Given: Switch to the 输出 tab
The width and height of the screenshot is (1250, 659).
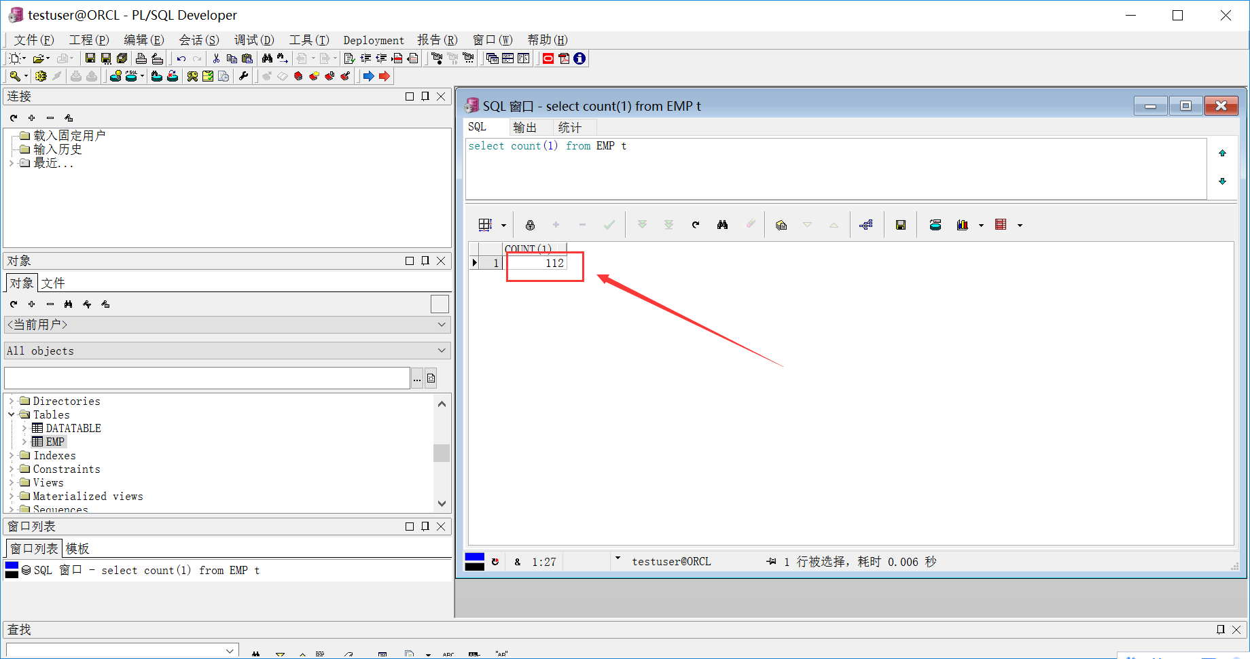Looking at the screenshot, I should click(524, 127).
